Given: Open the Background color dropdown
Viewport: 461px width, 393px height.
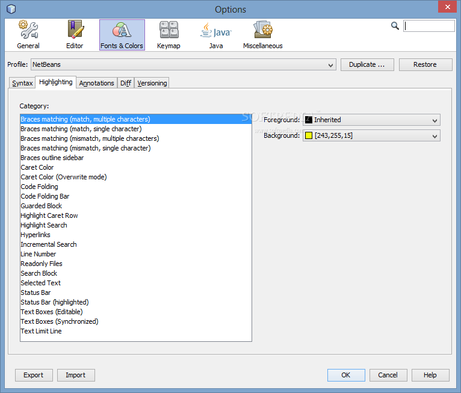Looking at the screenshot, I should 371,135.
